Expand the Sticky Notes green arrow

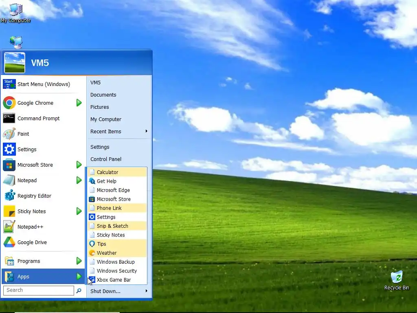[x=79, y=212]
